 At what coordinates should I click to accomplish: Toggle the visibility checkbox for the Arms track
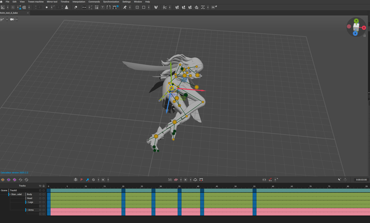[x=40, y=210]
